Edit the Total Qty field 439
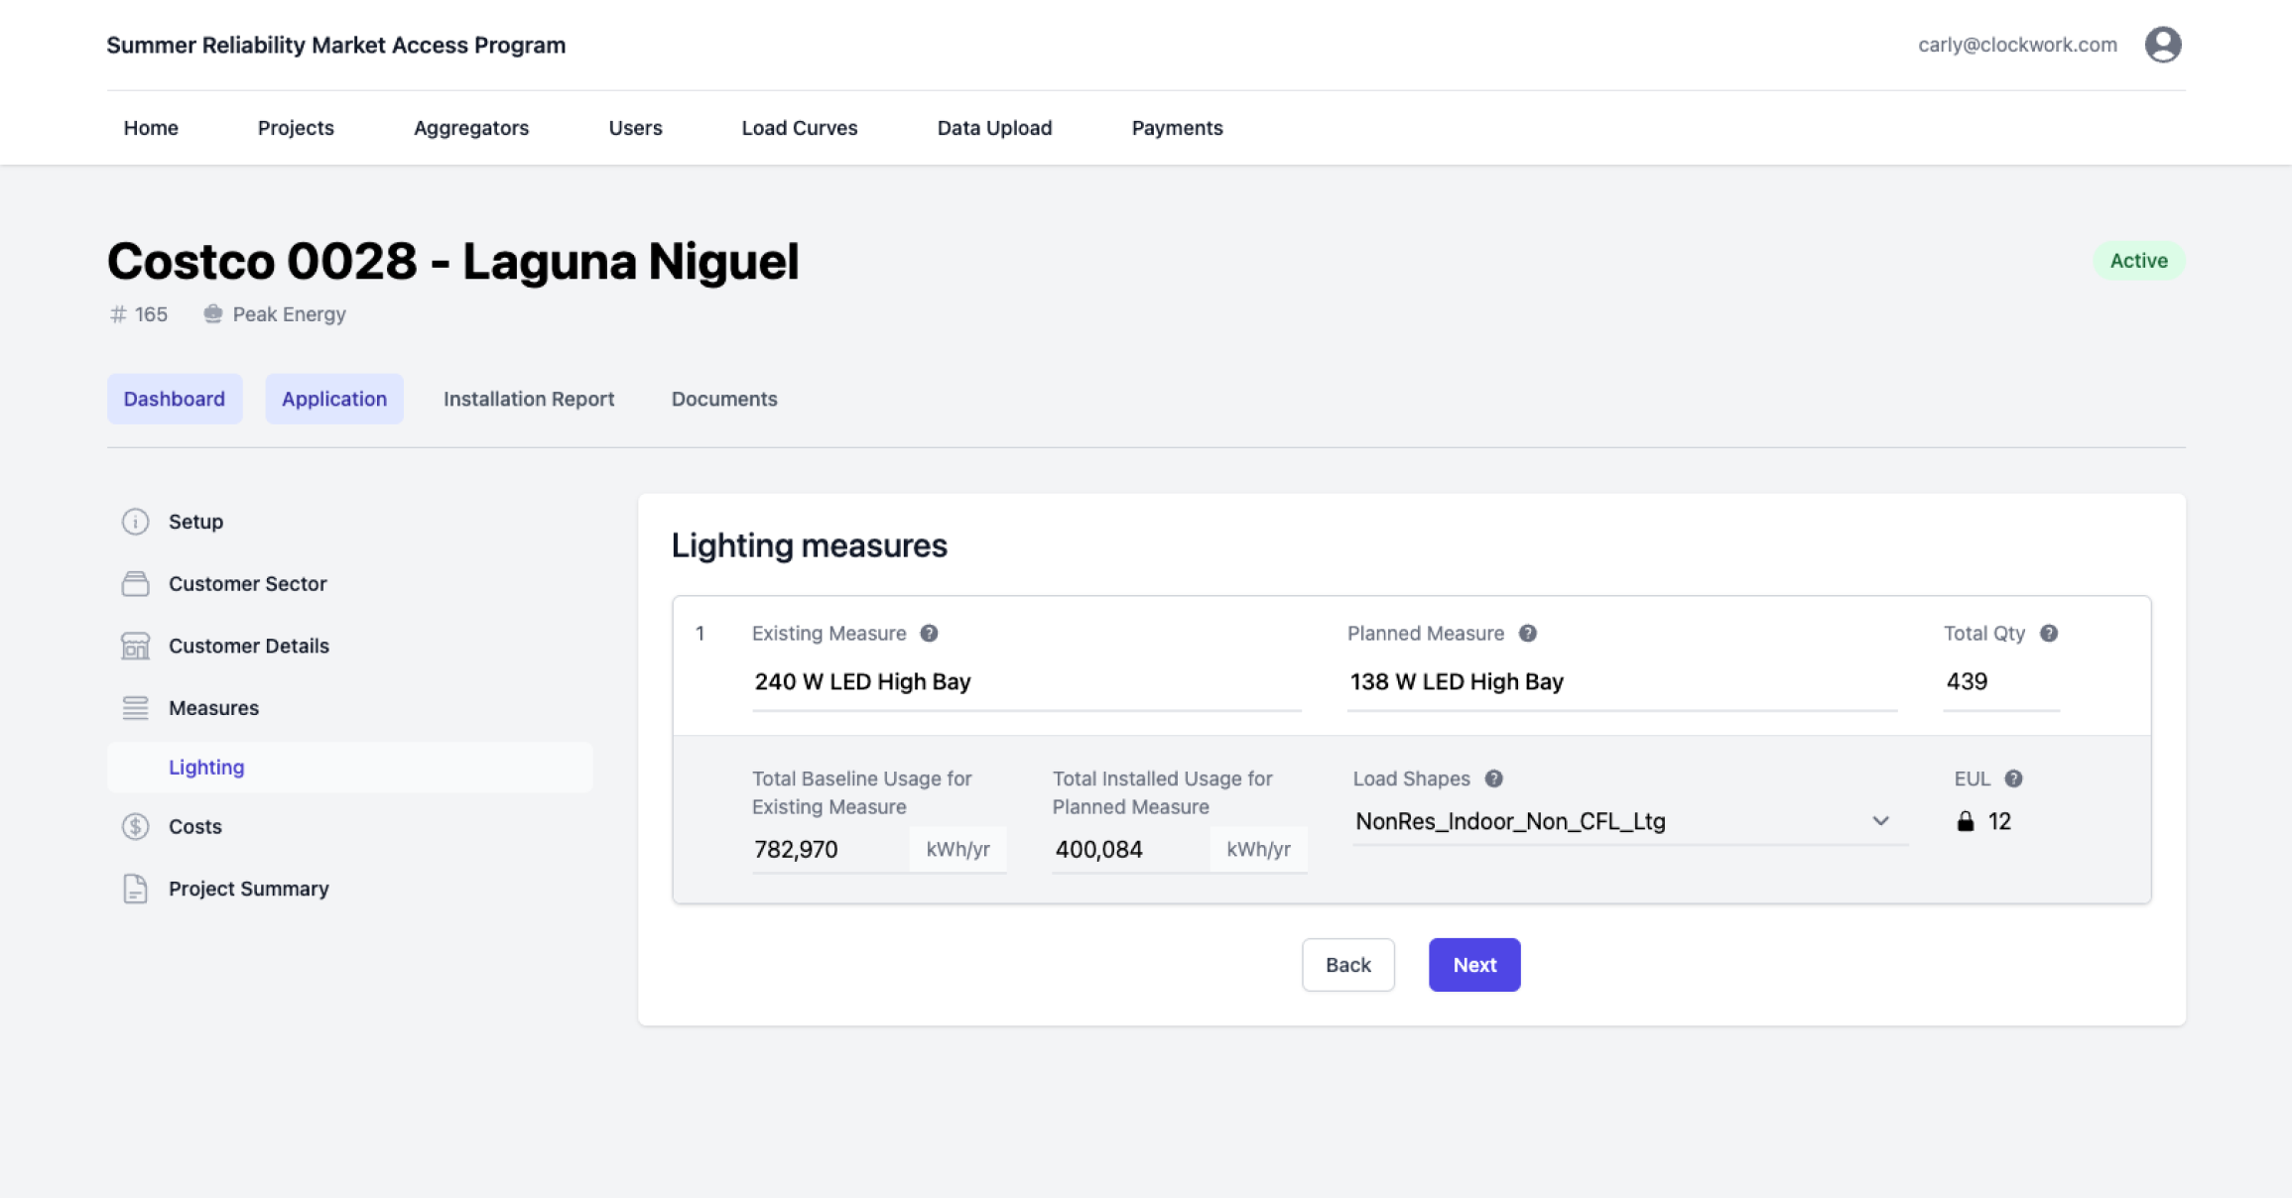Viewport: 2292px width, 1198px height. point(2000,682)
